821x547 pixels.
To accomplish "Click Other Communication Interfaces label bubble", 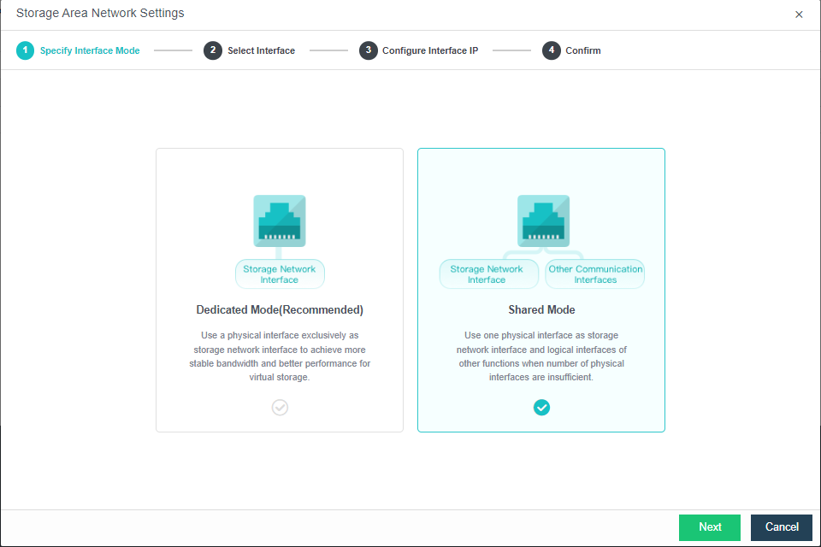I will point(595,274).
